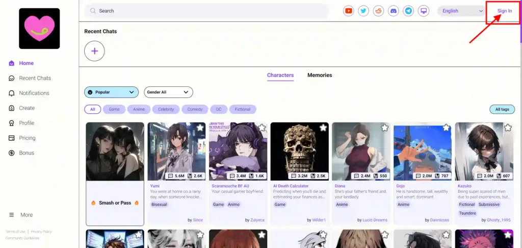Click the Sign In link

click(x=505, y=11)
